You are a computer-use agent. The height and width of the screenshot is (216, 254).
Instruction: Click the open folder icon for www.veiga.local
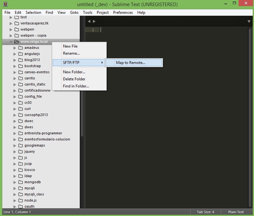coord(17,42)
